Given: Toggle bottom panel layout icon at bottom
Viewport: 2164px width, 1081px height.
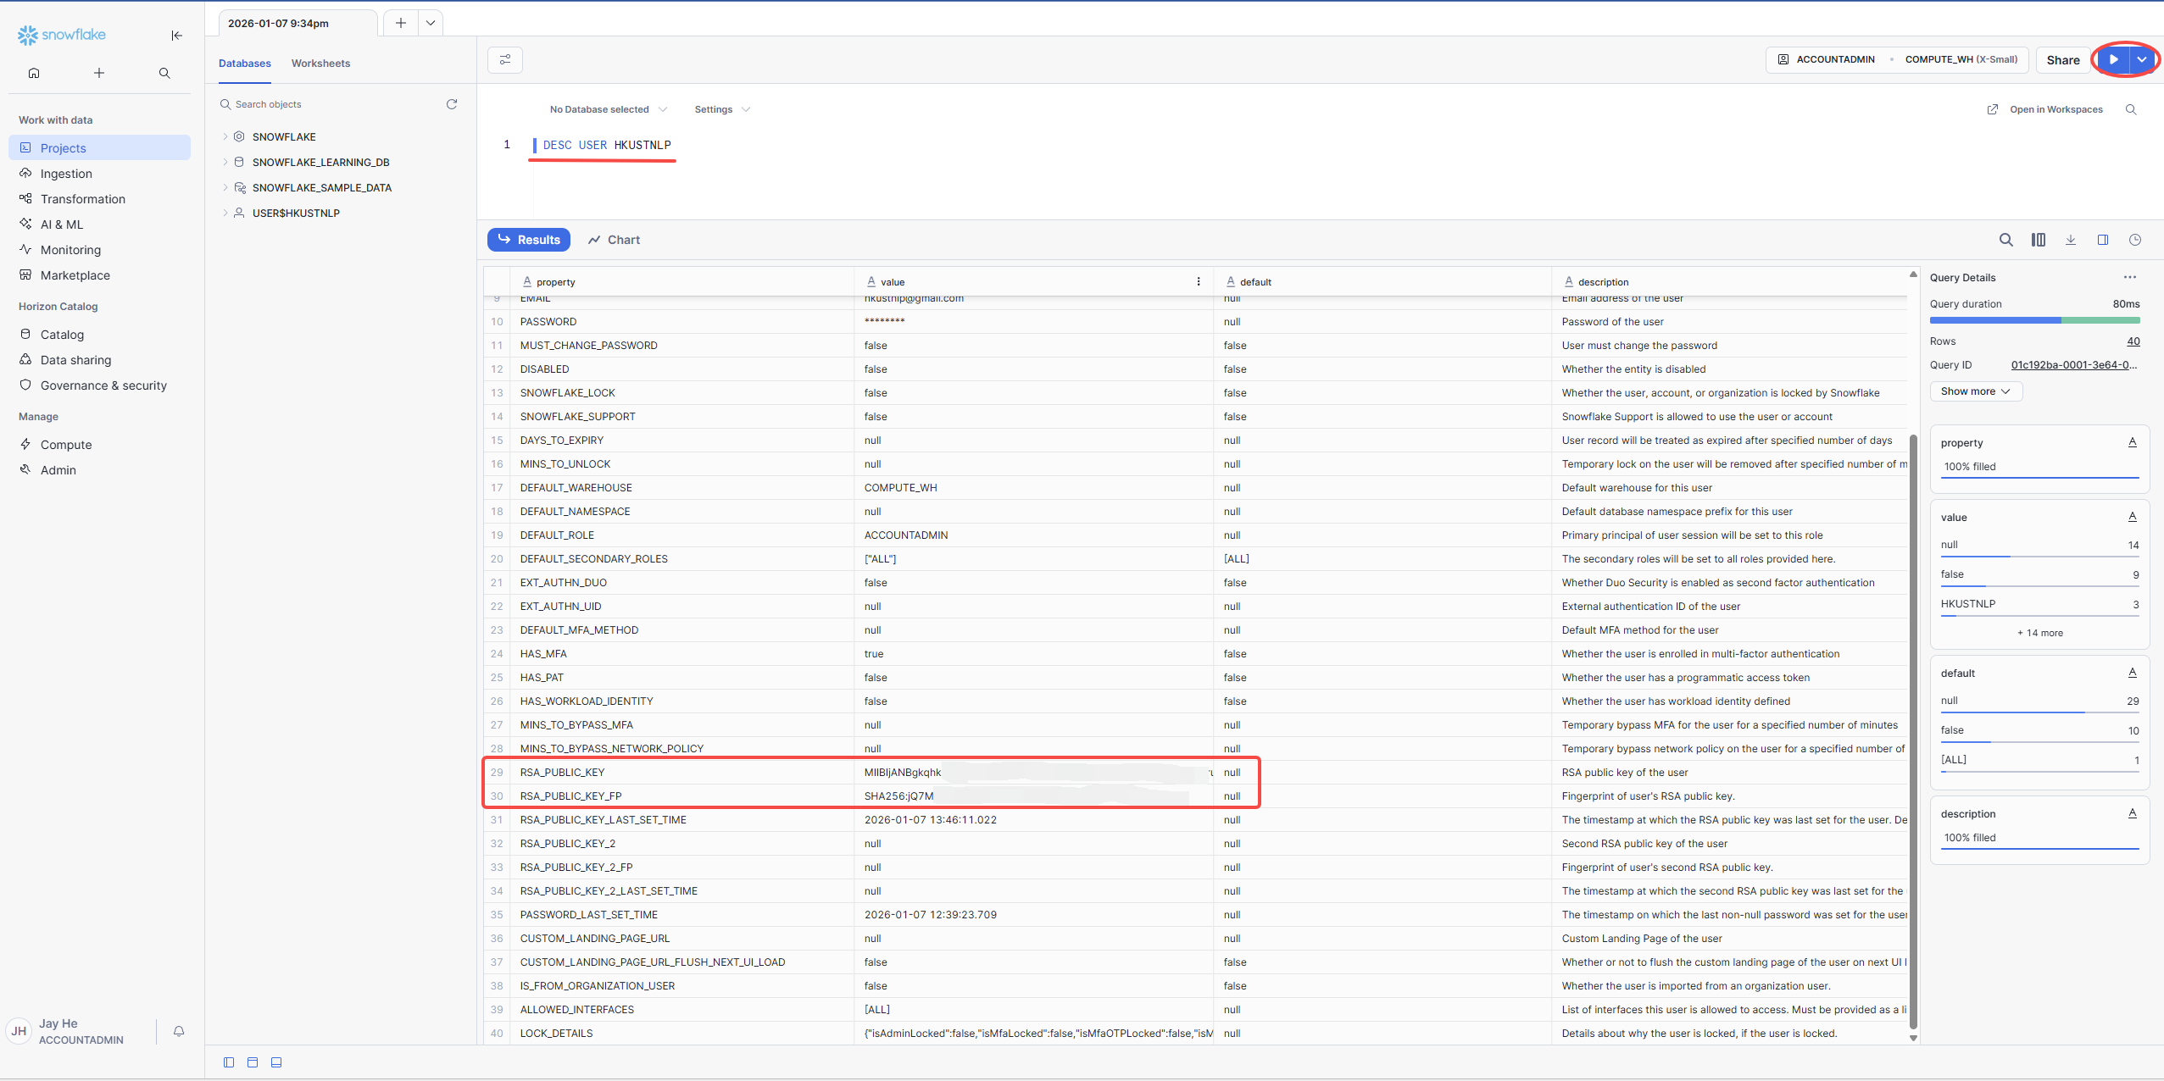Looking at the screenshot, I should 276,1062.
